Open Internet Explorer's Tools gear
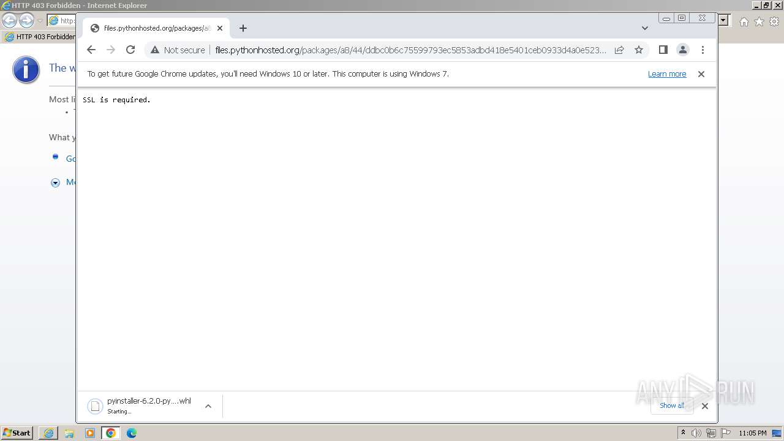This screenshot has width=784, height=441. coord(774,21)
